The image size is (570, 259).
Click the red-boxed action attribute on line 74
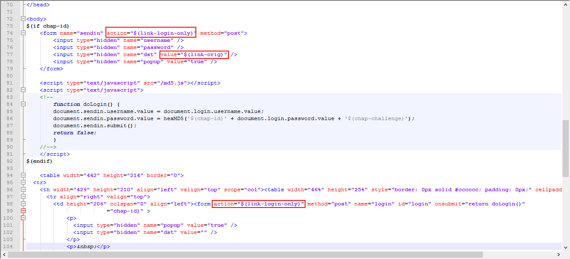[151, 33]
